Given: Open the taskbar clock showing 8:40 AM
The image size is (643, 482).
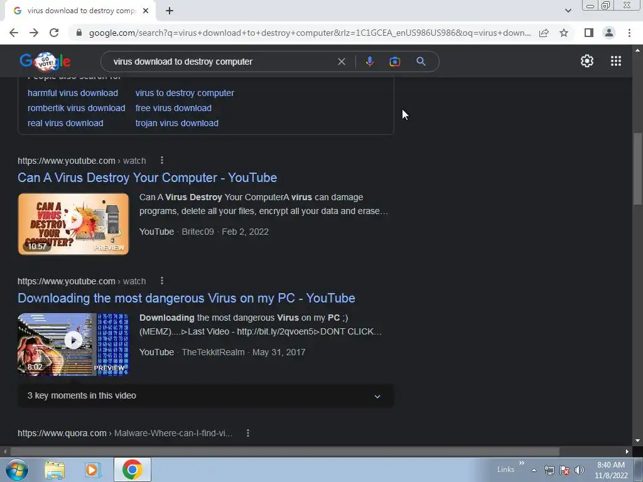Looking at the screenshot, I should (x=611, y=470).
